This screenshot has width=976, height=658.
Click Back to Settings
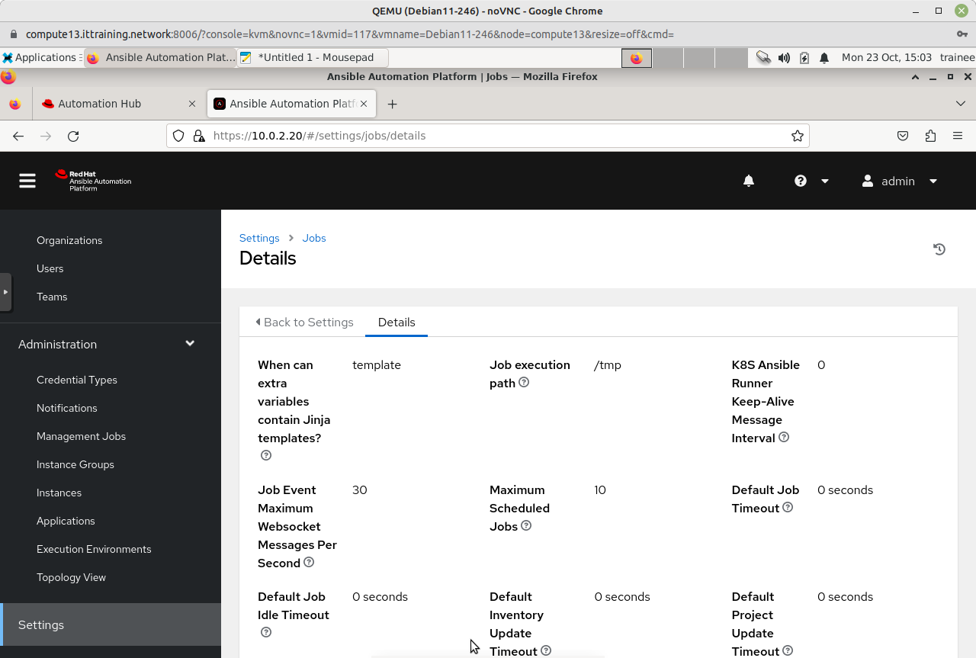tap(304, 322)
